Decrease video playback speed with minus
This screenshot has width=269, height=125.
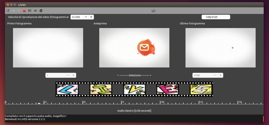click(x=86, y=17)
